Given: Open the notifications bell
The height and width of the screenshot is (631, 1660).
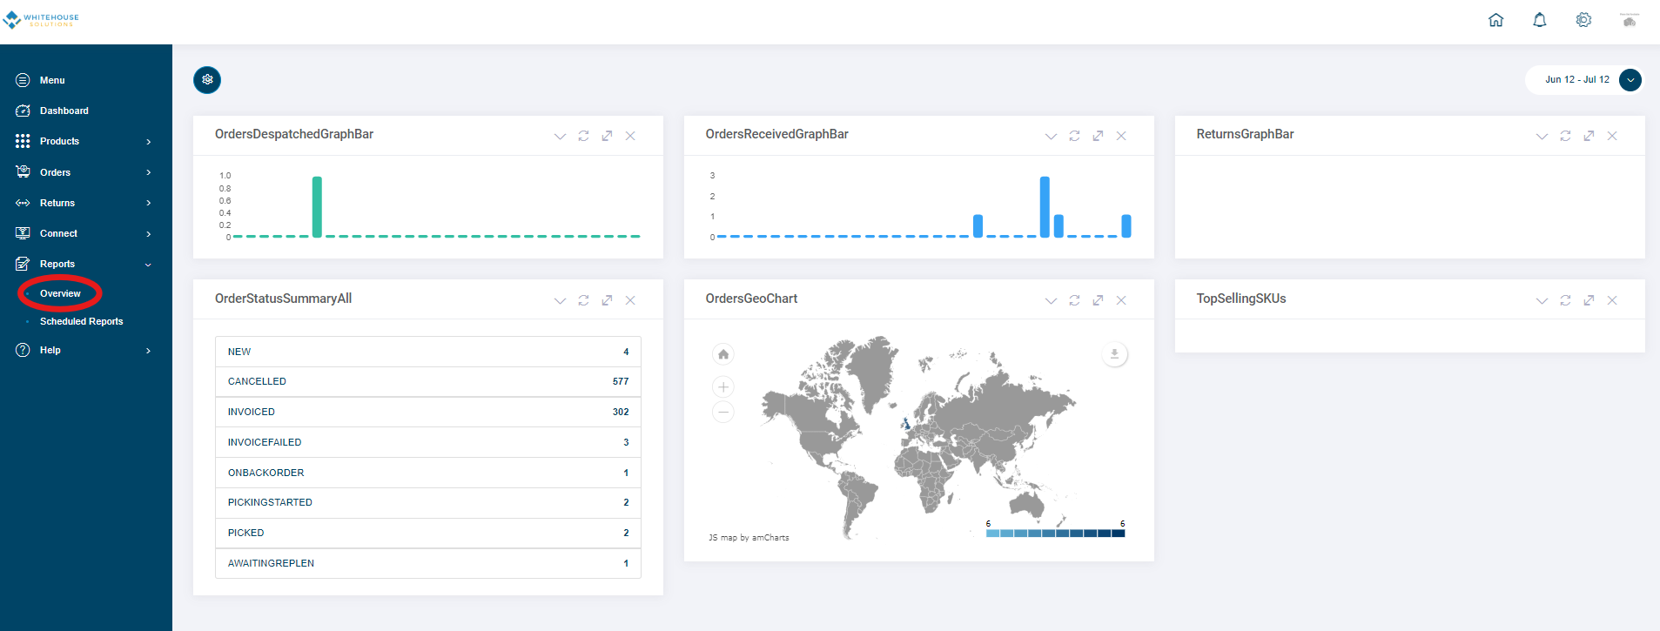Looking at the screenshot, I should click(1539, 20).
